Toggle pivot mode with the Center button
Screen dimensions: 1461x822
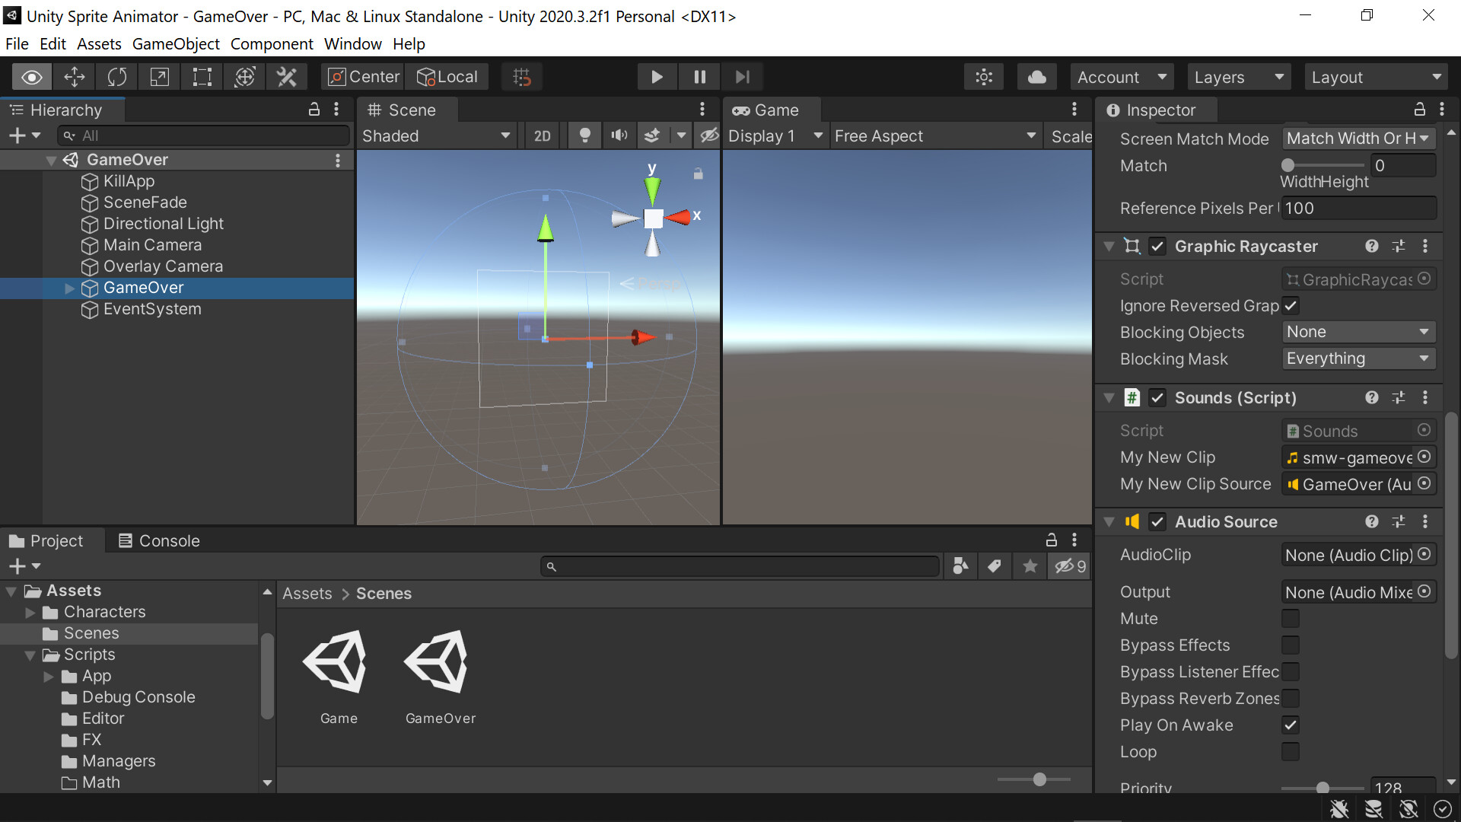click(x=363, y=76)
